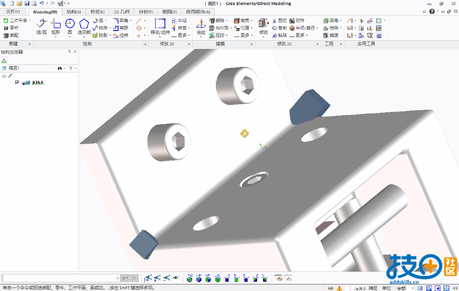Expand the 弧 arc dropdown

click(x=106, y=20)
